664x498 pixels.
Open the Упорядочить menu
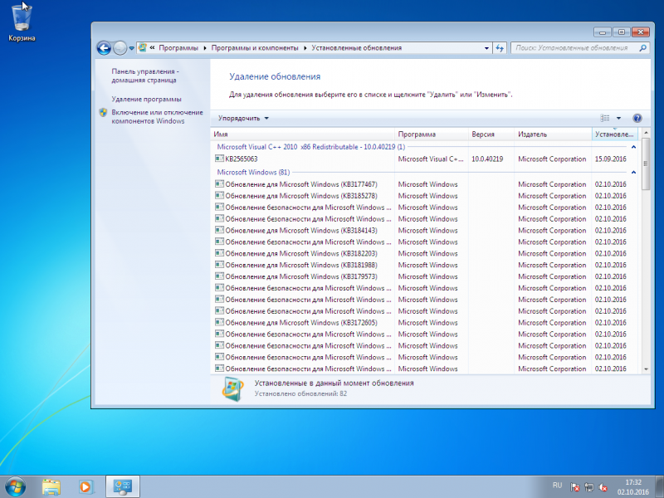pos(243,118)
